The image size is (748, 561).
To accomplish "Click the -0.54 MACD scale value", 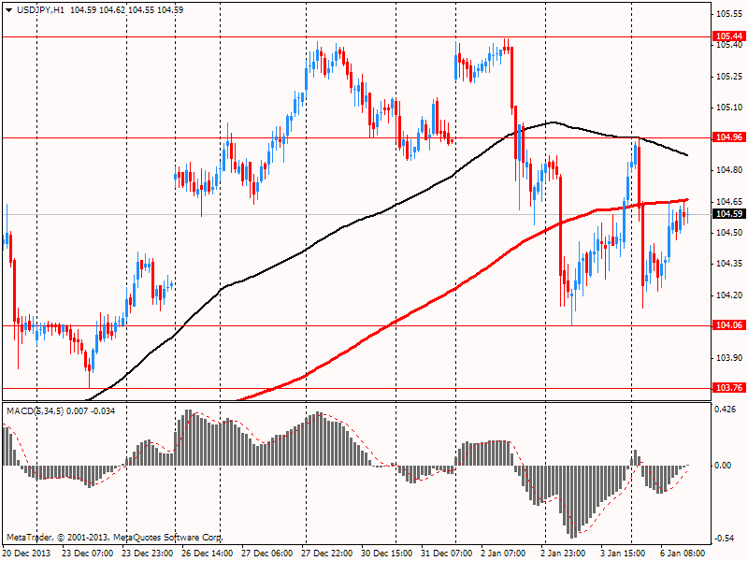I will click(x=726, y=539).
